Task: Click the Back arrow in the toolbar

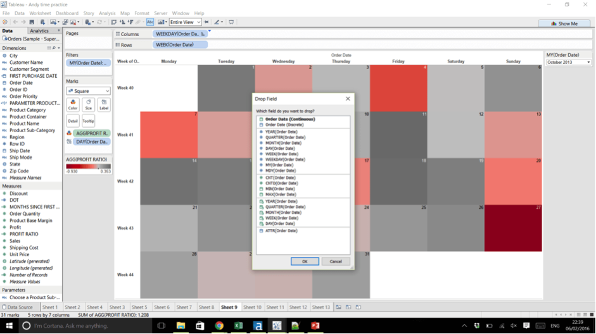Action: click(15, 22)
